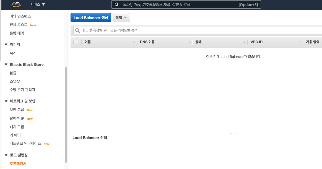The width and height of the screenshot is (322, 169).
Task: Open 스냅샷 in the sidebar
Action: (x=15, y=81)
